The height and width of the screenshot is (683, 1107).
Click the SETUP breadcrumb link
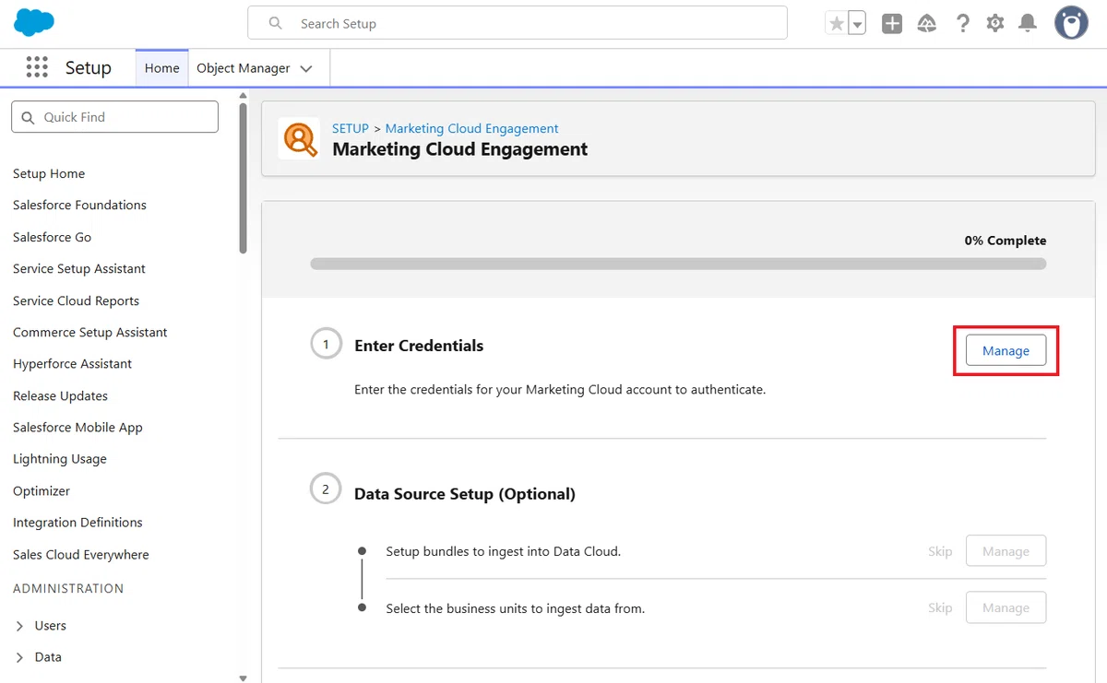click(x=351, y=128)
